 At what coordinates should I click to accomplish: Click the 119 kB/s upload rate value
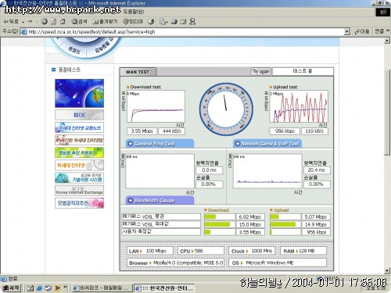coord(314,131)
